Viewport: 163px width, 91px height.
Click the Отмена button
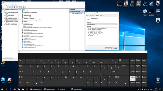click(115, 48)
